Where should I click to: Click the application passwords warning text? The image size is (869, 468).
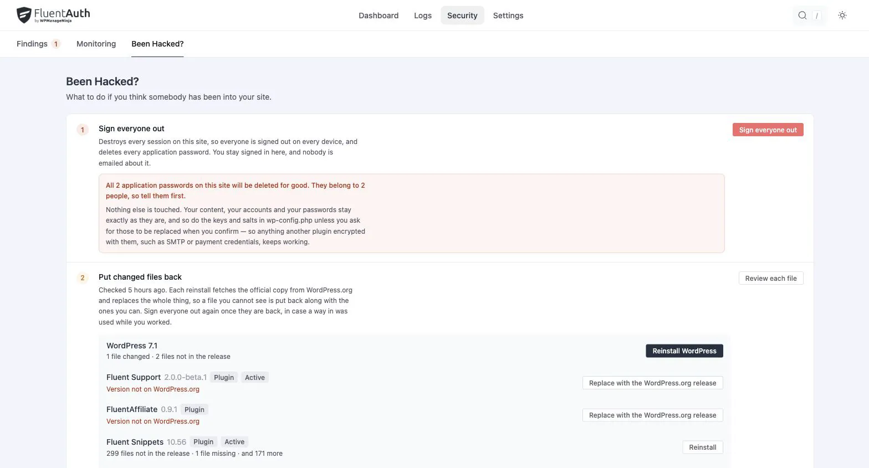tap(236, 191)
